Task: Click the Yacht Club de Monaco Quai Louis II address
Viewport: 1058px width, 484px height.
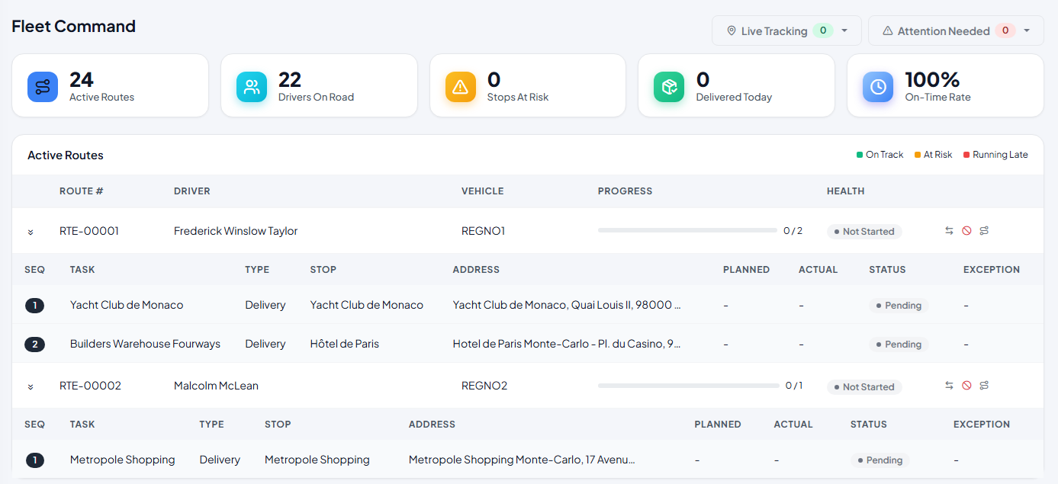Action: click(x=567, y=305)
